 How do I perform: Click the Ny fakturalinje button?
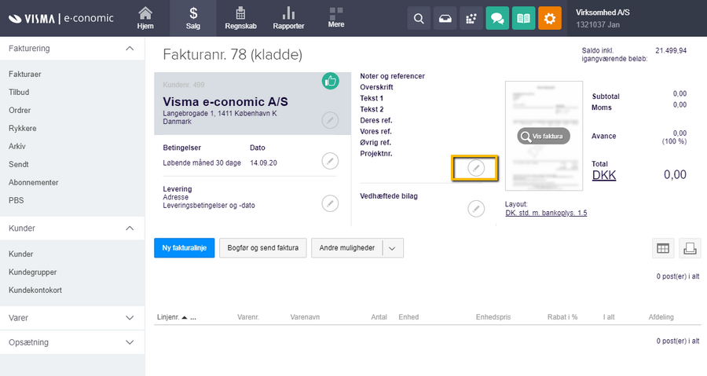click(x=184, y=248)
